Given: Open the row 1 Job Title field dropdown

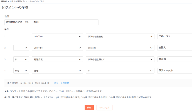Looking at the screenshot, I should (x=57, y=36).
